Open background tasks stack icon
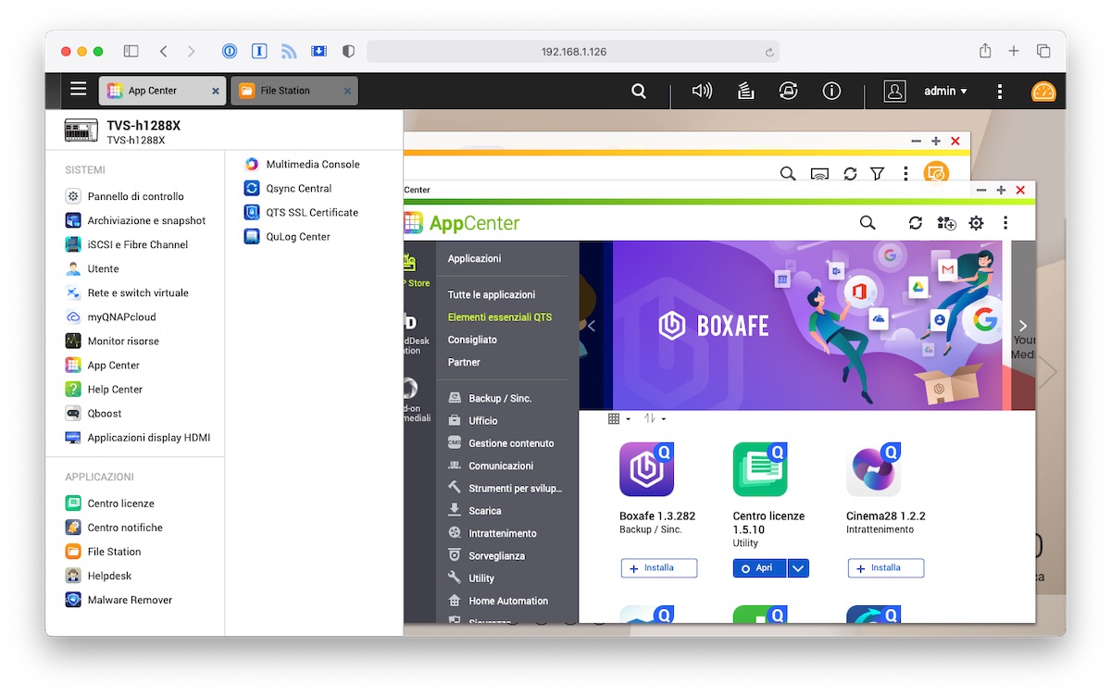This screenshot has height=696, width=1111. (x=745, y=91)
